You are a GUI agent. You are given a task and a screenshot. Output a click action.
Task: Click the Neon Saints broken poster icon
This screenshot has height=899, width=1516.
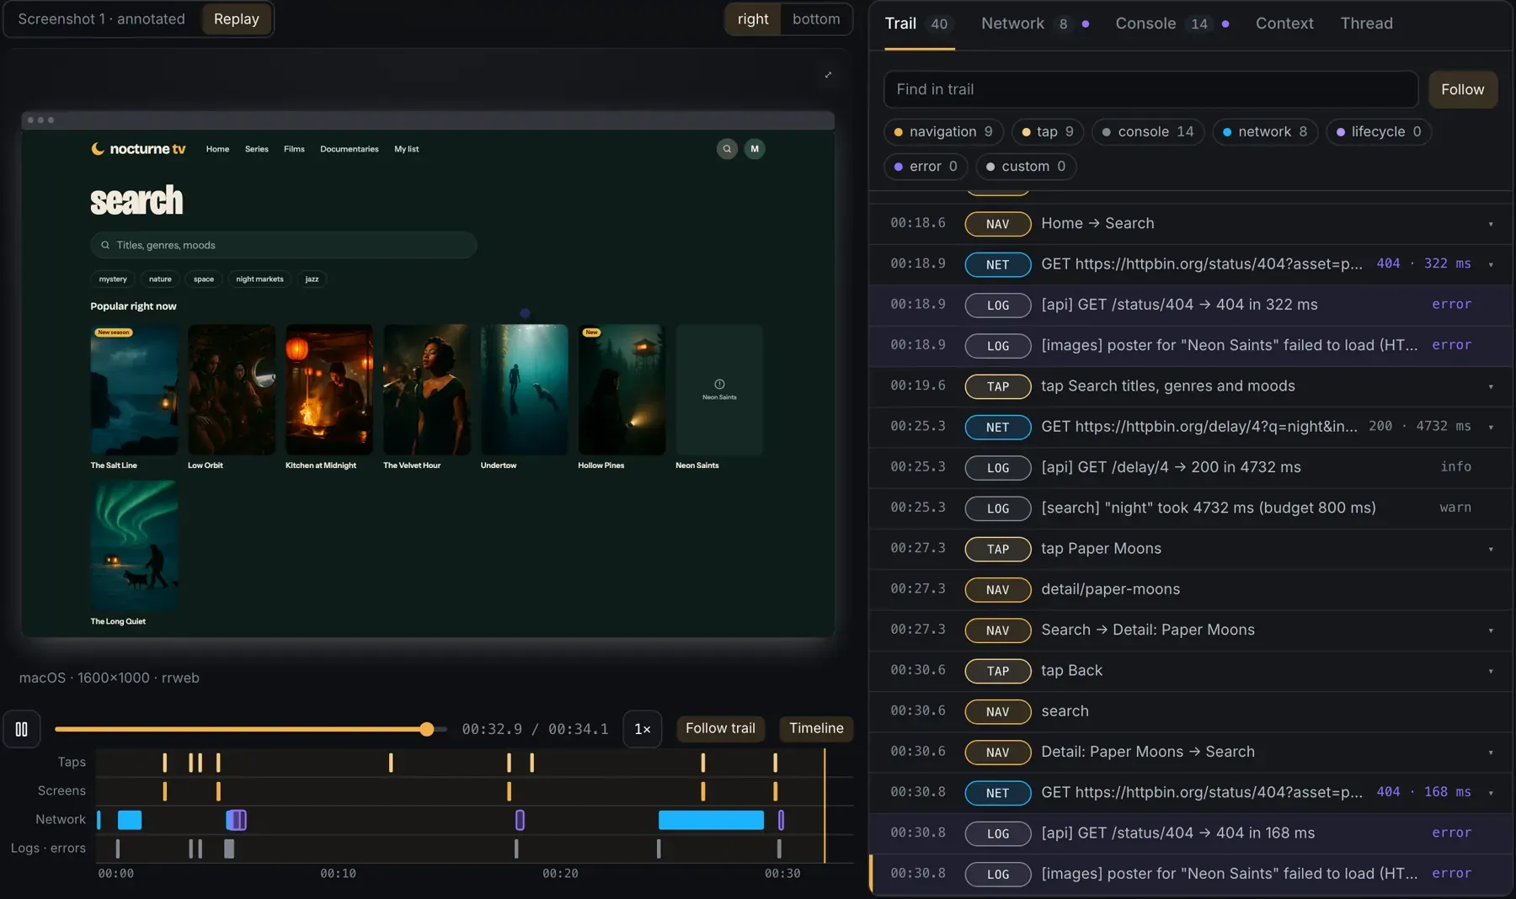[719, 385]
